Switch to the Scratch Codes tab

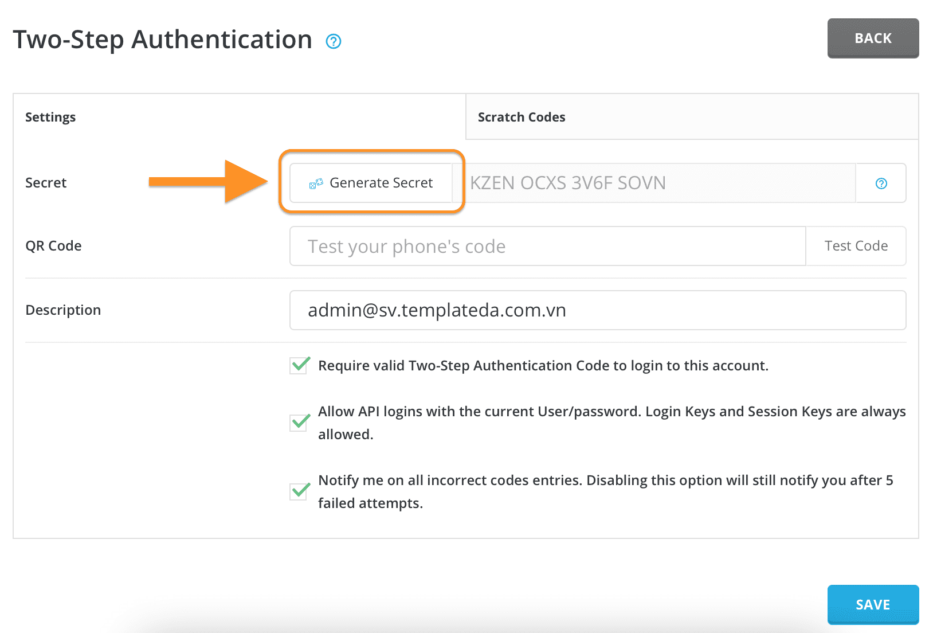pyautogui.click(x=521, y=117)
